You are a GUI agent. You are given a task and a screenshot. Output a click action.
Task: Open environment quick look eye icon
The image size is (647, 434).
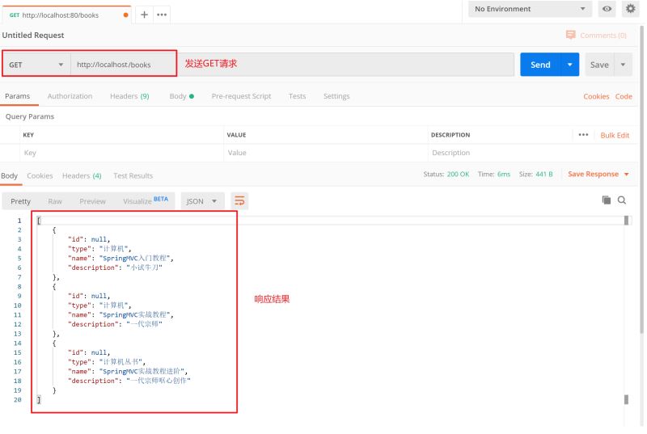[x=607, y=9]
